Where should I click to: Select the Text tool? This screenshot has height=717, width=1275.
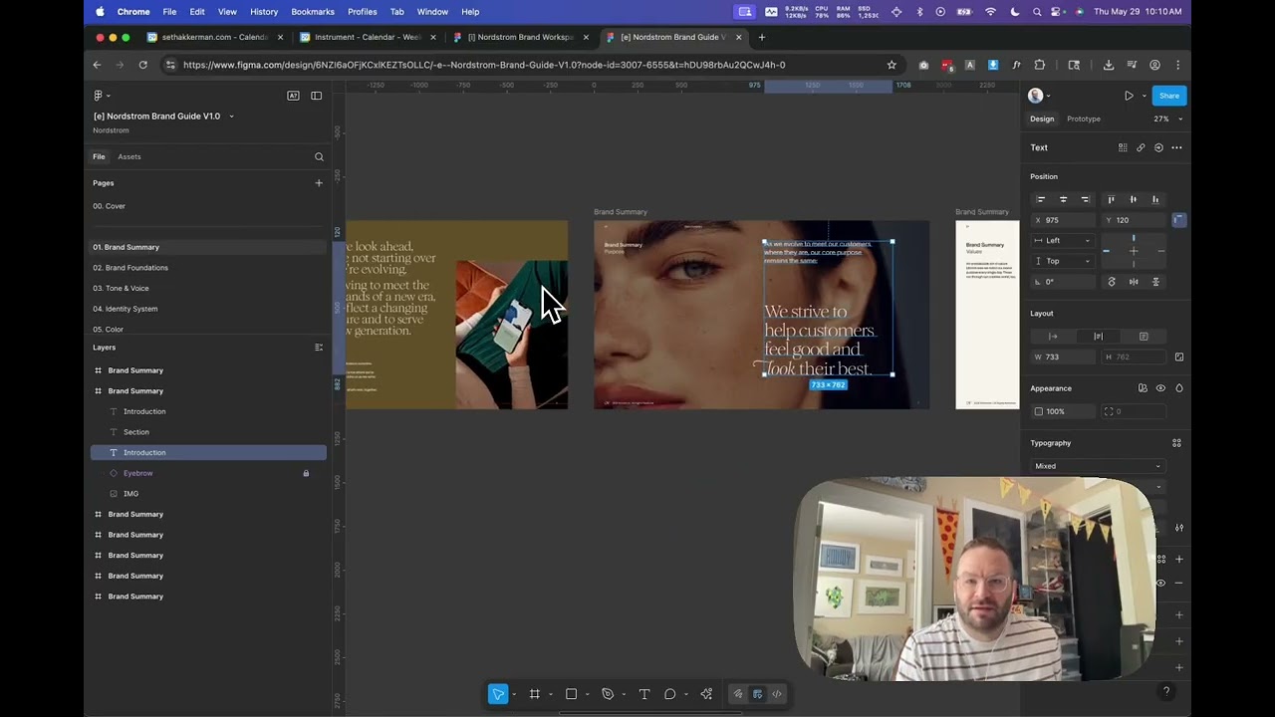pyautogui.click(x=643, y=694)
